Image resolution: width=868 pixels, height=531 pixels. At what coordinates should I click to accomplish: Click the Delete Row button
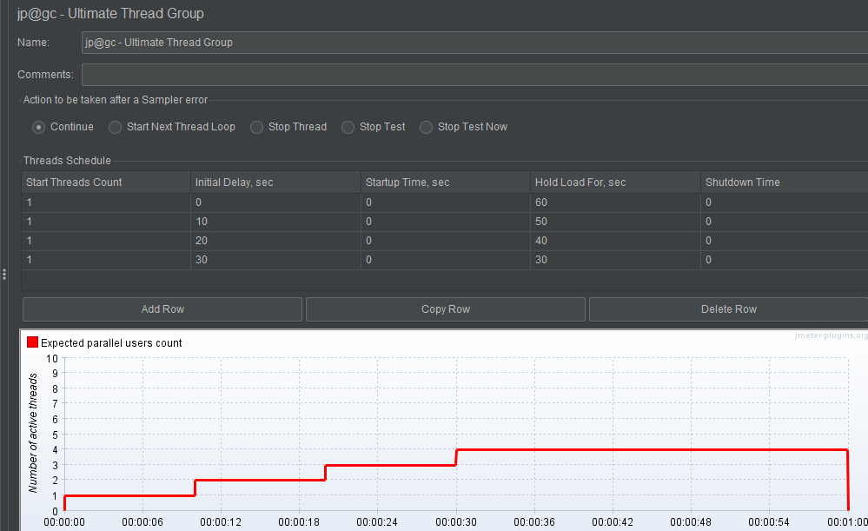point(728,309)
